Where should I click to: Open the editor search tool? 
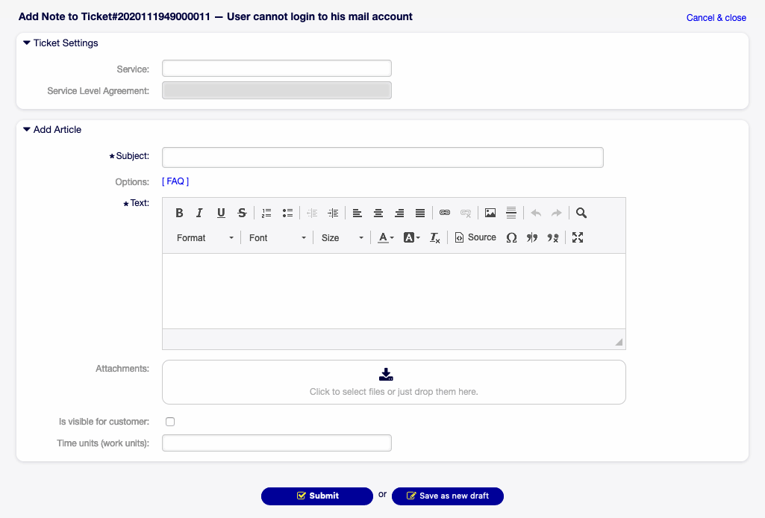tap(581, 213)
